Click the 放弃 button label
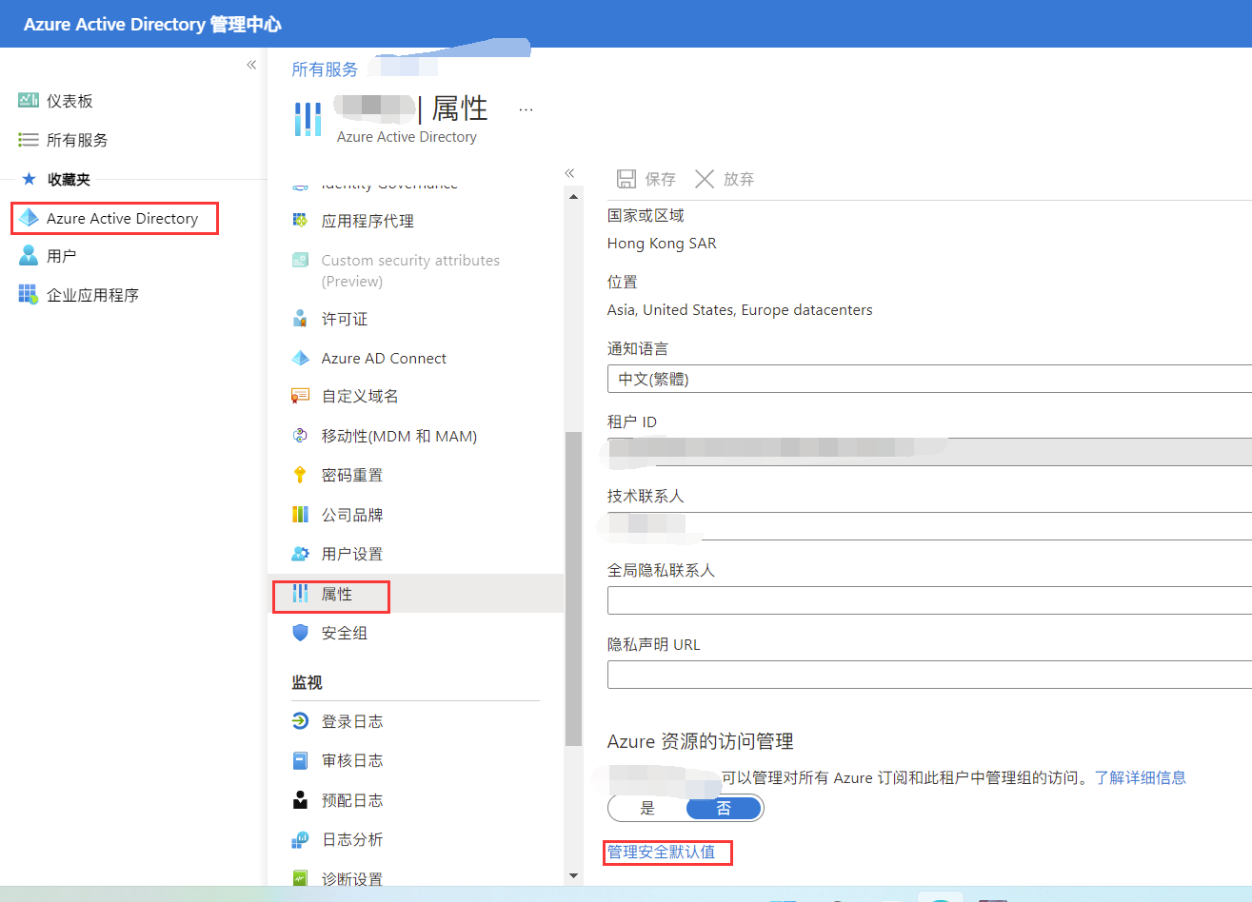 point(738,179)
